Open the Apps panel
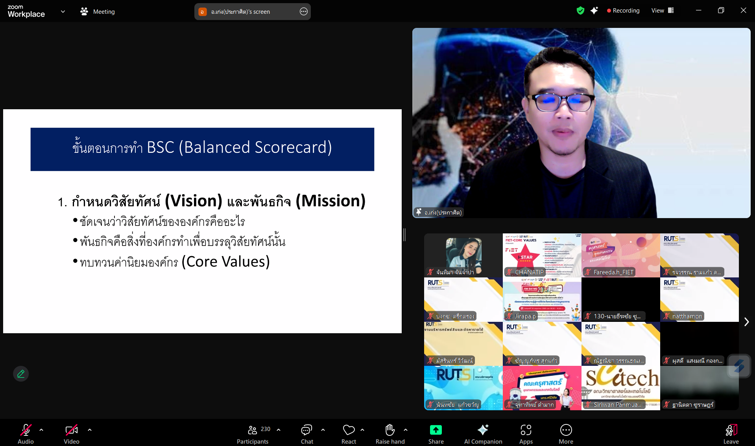The width and height of the screenshot is (755, 446). click(x=526, y=430)
